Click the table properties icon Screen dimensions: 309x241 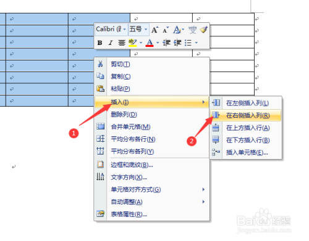pos(101,214)
